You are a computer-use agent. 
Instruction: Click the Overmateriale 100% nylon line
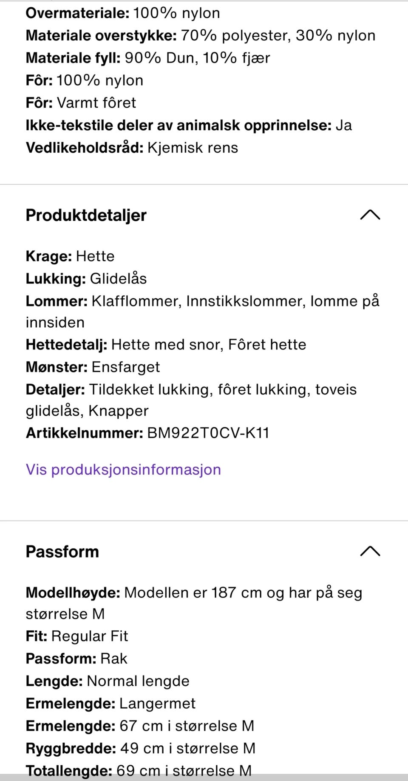123,13
